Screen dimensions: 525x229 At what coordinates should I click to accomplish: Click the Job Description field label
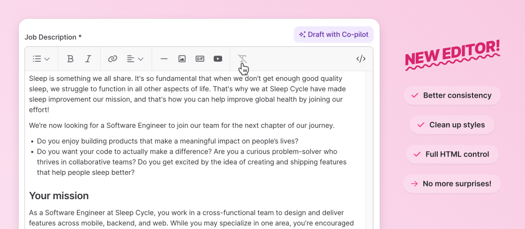coord(53,37)
